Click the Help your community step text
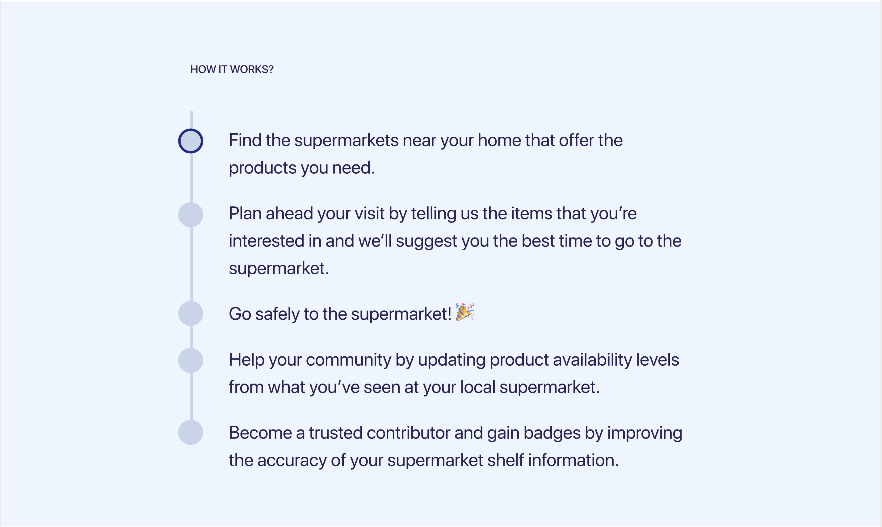The image size is (882, 527). (x=454, y=373)
